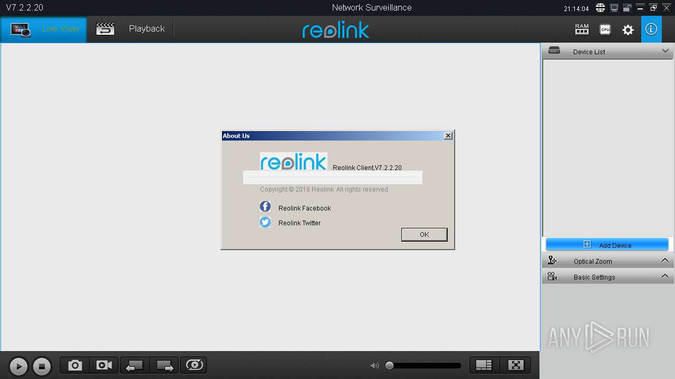Screen dimensions: 675x379
Task: Go to previous screen page
Action: (135, 365)
